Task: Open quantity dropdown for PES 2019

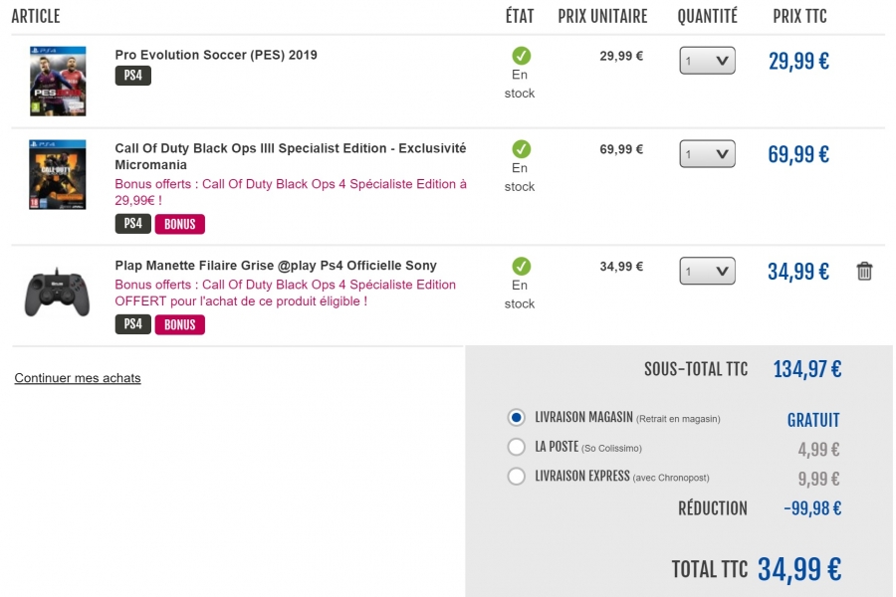Action: pos(707,61)
